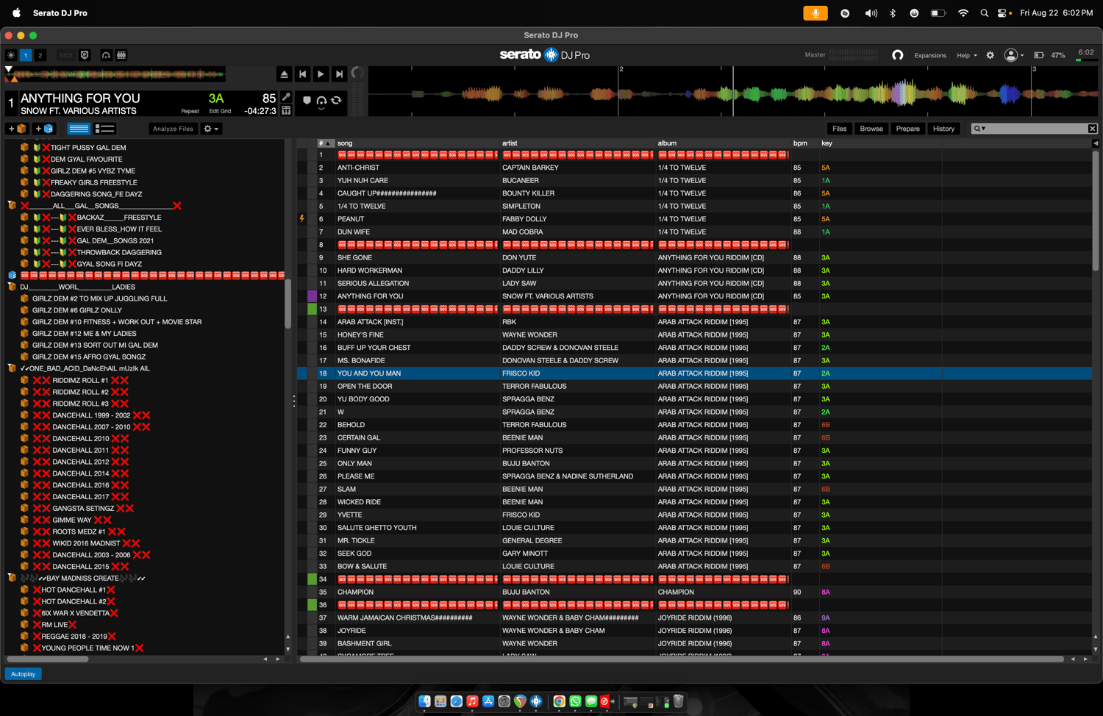Toggle Repeat for deck 1
Screen dimensions: 1103x716
coord(190,111)
